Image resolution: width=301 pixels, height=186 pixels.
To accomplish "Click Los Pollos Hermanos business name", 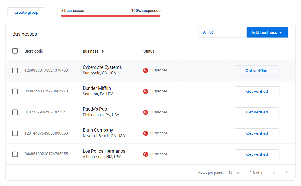I will tap(104, 151).
